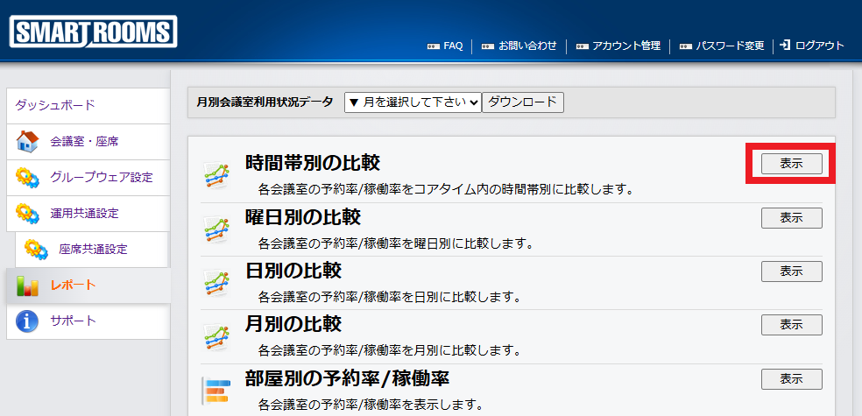Click the gears icon beside グループウェア設定
Screen dimensions: 862x416
coord(28,177)
